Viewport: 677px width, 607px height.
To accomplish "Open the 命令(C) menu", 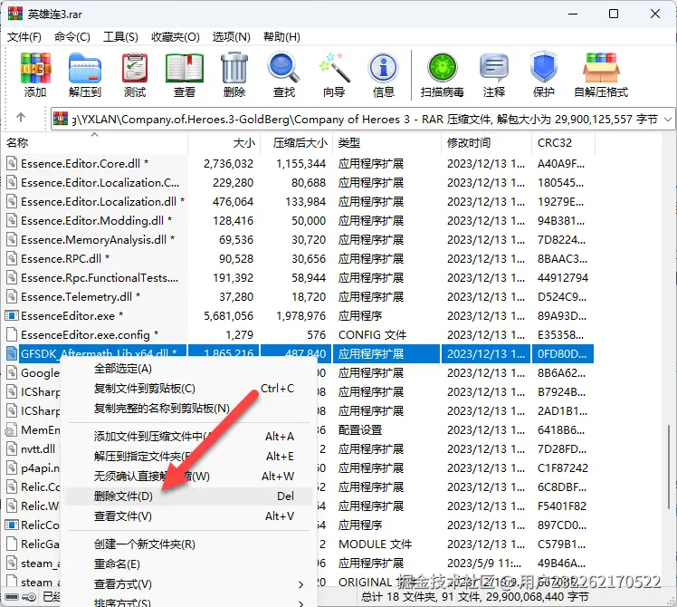I will pos(72,37).
